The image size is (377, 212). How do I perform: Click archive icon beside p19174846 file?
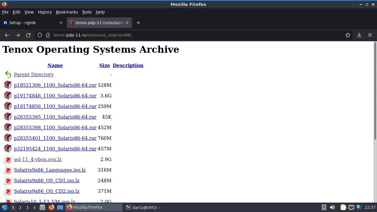(8, 96)
